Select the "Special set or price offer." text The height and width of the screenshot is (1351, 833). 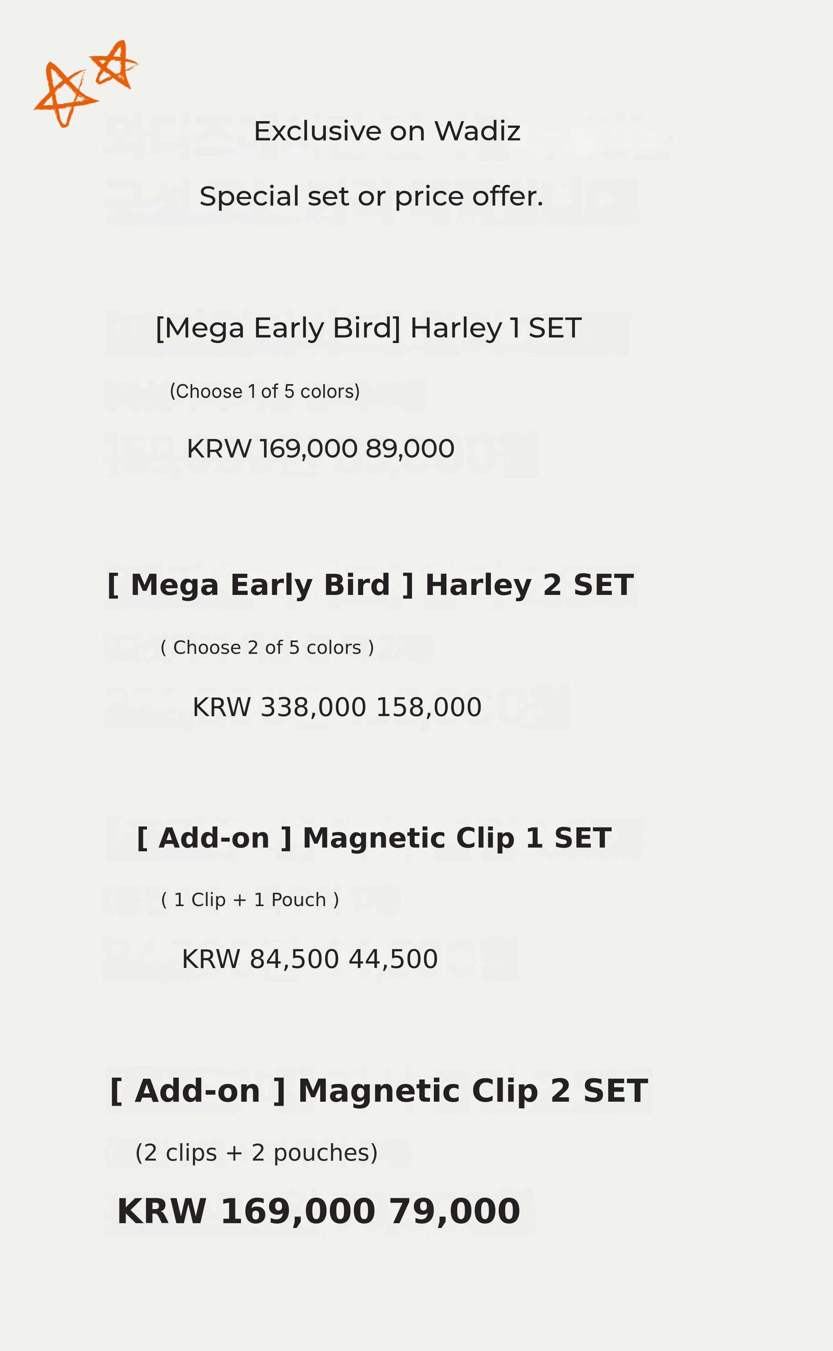371,196
